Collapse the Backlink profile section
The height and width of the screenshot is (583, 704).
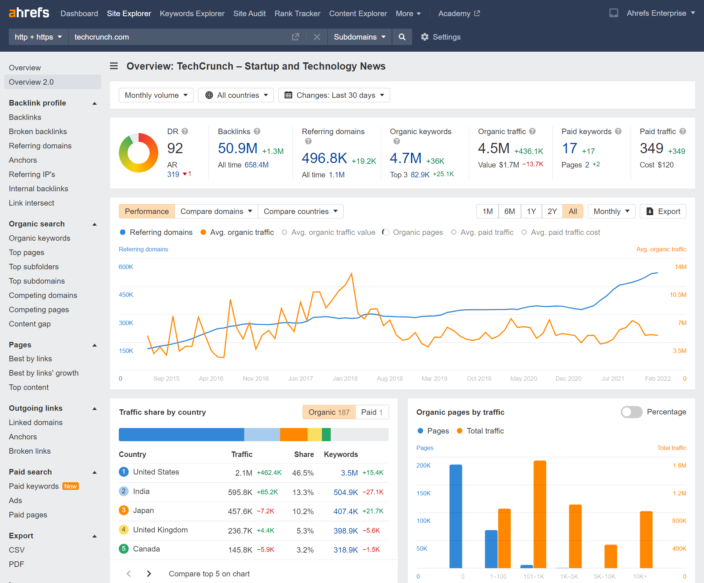click(x=95, y=103)
